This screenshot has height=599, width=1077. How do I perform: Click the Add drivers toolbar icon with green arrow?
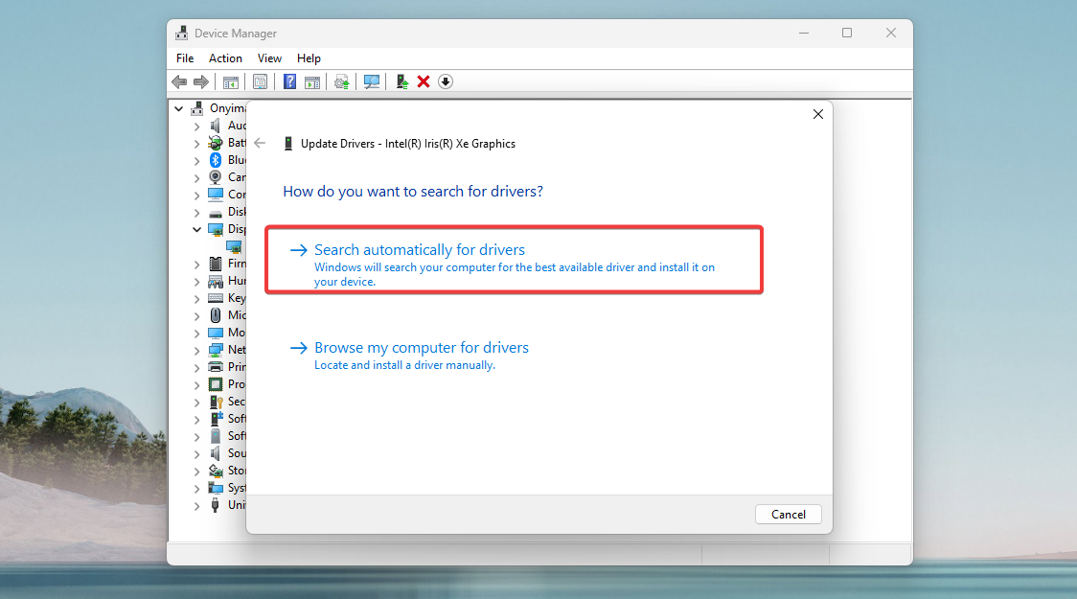pos(401,81)
